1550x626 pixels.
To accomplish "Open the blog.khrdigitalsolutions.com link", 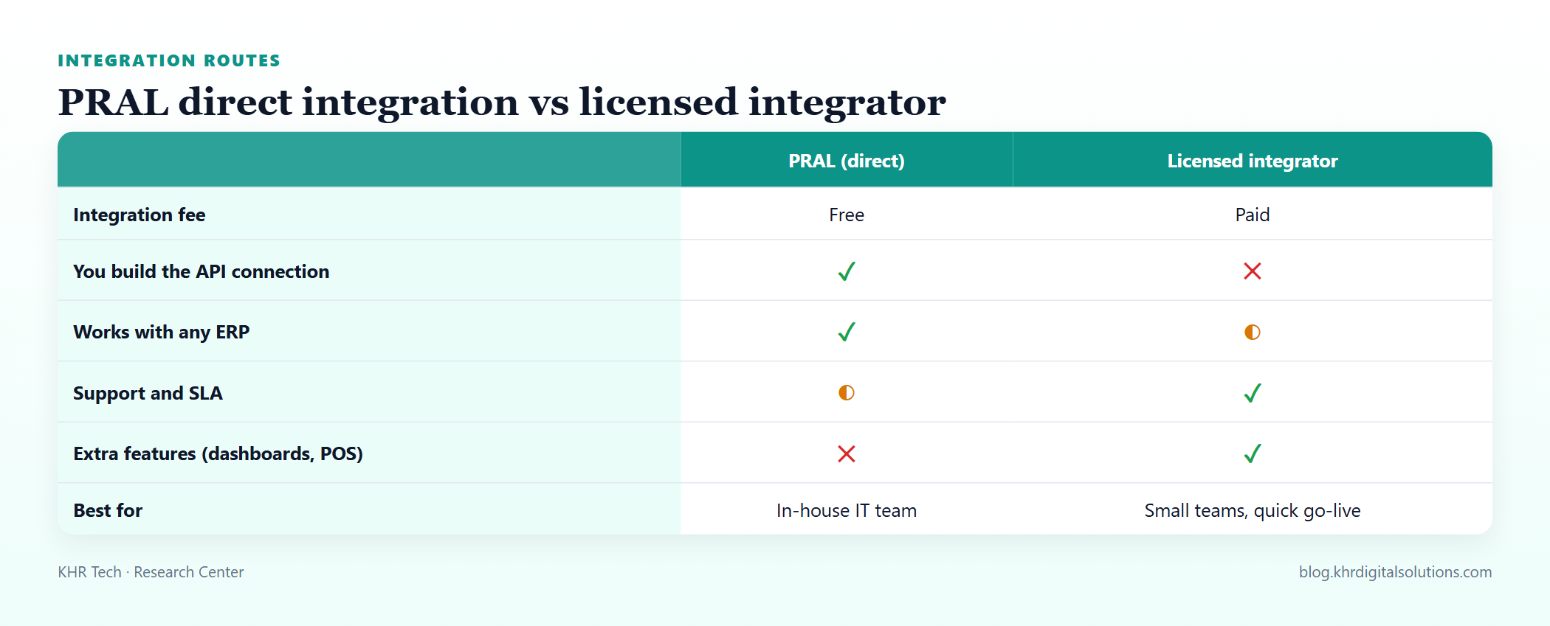I will [x=1395, y=572].
